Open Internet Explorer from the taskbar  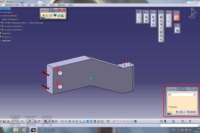7,130
